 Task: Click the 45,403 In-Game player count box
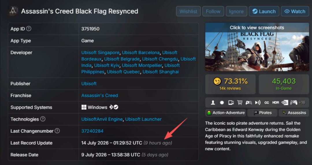[x=284, y=84]
